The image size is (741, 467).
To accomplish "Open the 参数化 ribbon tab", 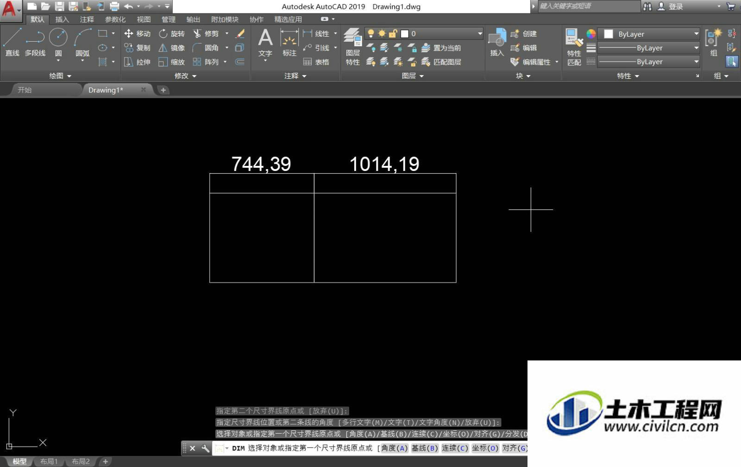I will pos(115,19).
